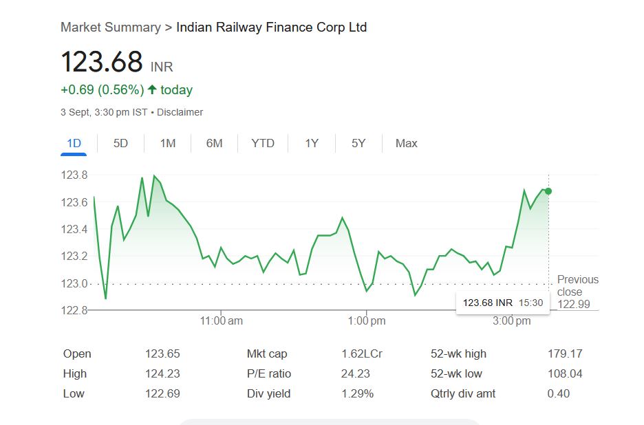Open the 1M chart range
The width and height of the screenshot is (644, 425).
click(167, 143)
